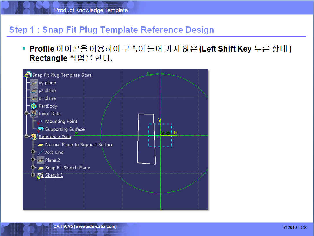
Task: Select the white rectangle profile in sketch
Action: 139,139
